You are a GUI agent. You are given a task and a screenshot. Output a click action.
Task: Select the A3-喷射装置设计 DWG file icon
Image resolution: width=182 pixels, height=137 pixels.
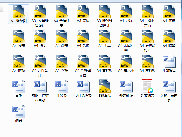click(x=105, y=11)
